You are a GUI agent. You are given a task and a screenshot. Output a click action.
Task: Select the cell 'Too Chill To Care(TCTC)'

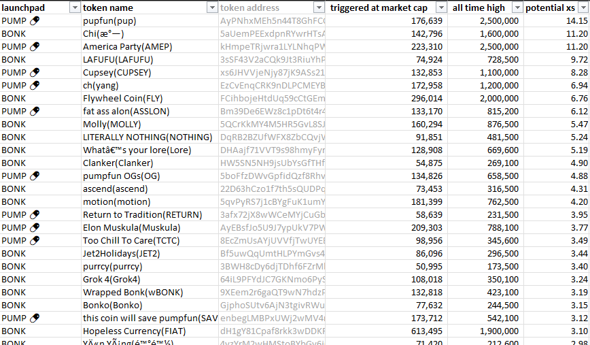click(x=150, y=240)
